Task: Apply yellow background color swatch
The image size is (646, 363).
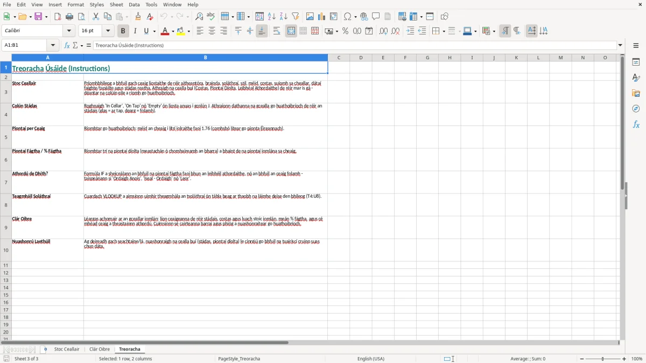Action: 181,31
